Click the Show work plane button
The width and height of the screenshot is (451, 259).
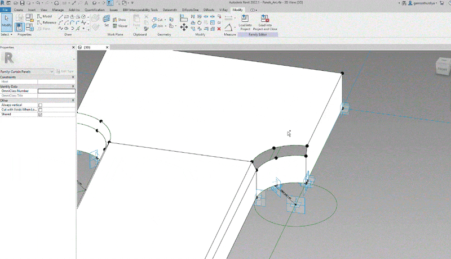coord(120,20)
